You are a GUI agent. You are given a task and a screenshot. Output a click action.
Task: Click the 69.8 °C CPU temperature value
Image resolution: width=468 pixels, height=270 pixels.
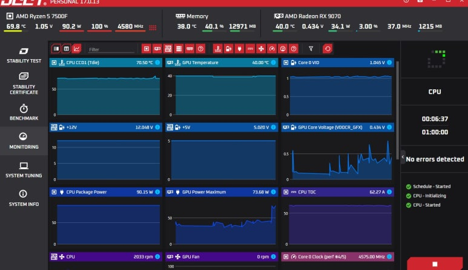coord(16,26)
